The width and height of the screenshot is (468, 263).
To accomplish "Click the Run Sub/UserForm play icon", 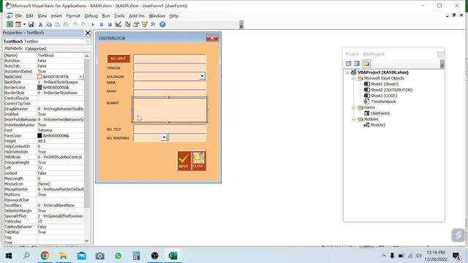I will pos(93,24).
